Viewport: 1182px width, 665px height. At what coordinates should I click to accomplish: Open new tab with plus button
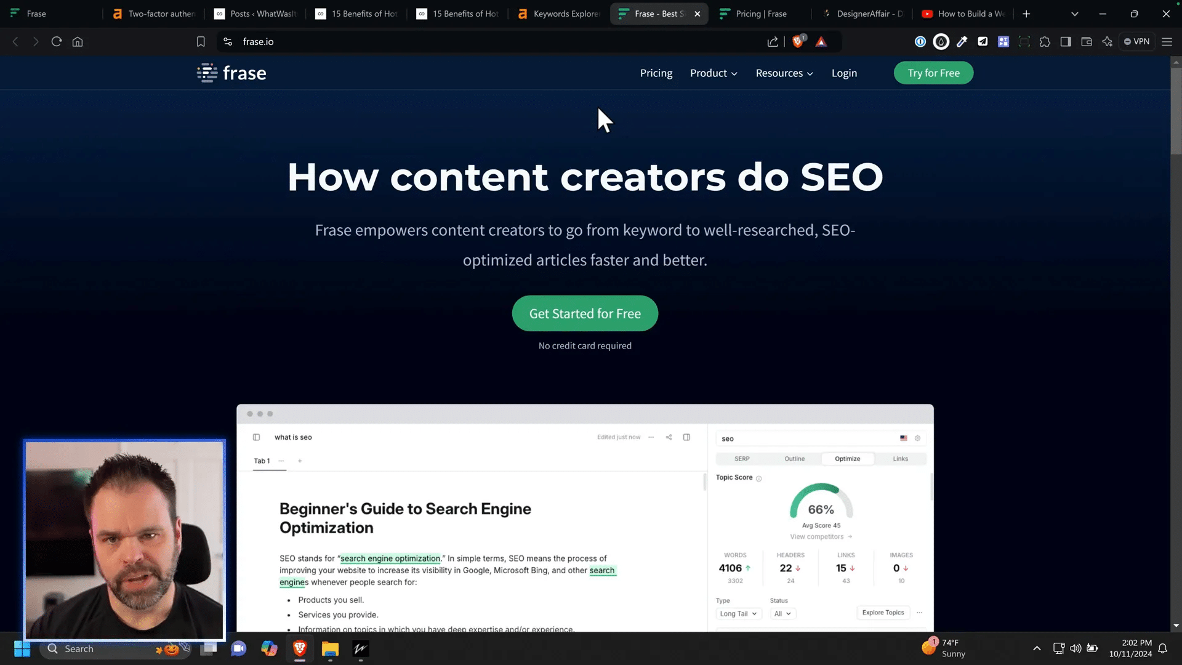(1026, 14)
